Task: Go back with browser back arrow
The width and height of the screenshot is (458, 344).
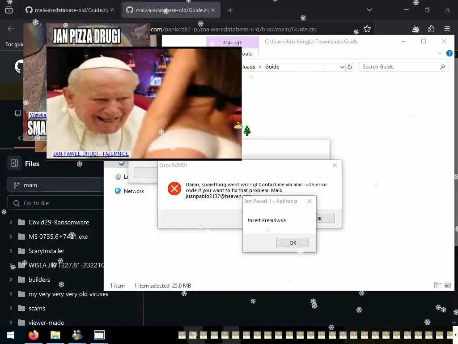Action: coord(11,29)
